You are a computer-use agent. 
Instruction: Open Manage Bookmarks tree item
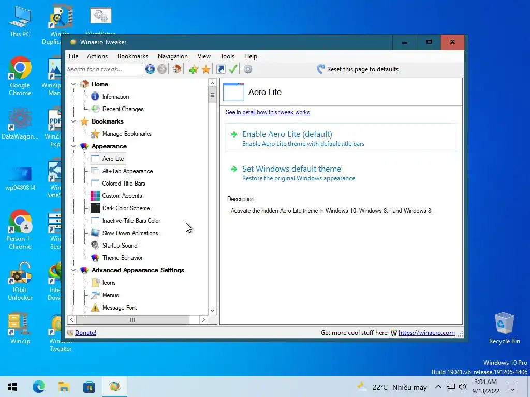coord(127,134)
